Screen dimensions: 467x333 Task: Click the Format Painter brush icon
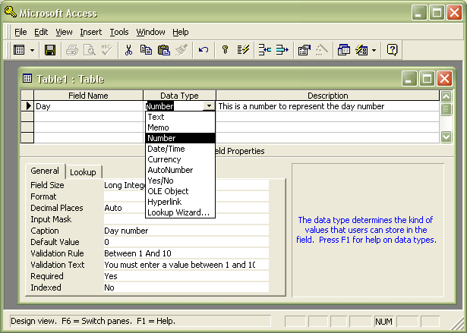(181, 50)
